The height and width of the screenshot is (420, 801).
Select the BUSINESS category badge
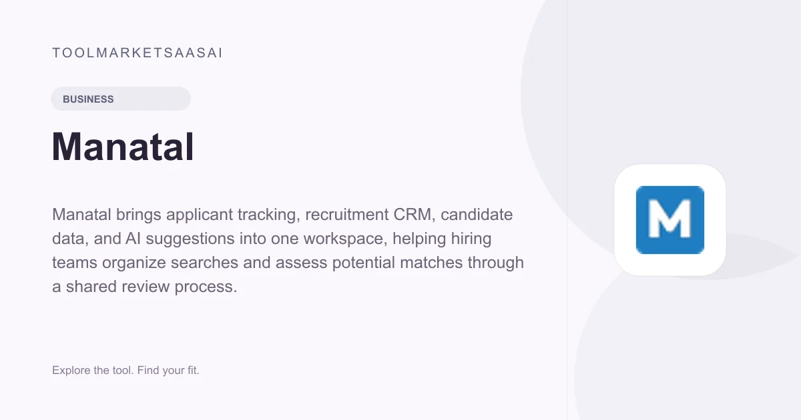tap(121, 99)
